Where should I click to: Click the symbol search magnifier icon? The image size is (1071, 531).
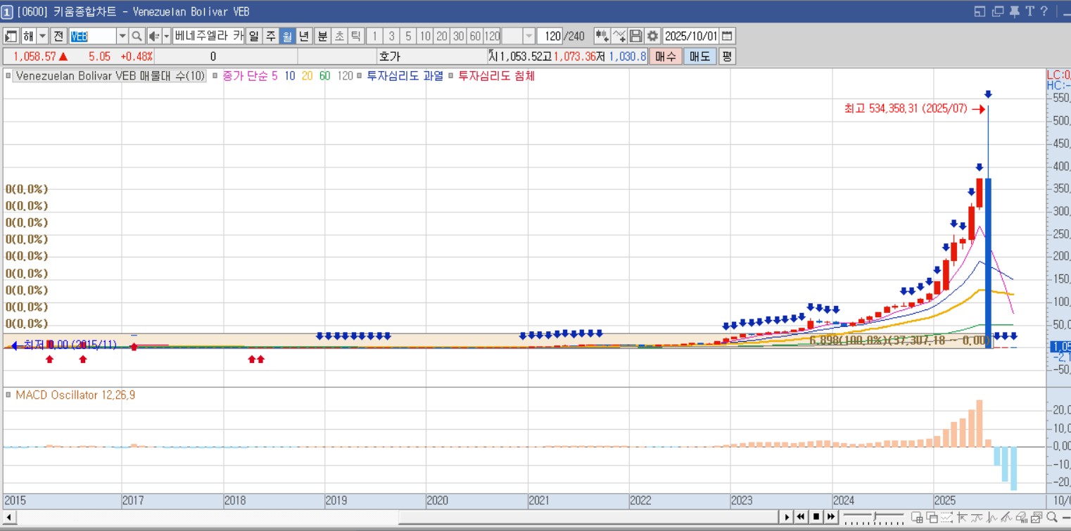pos(137,36)
